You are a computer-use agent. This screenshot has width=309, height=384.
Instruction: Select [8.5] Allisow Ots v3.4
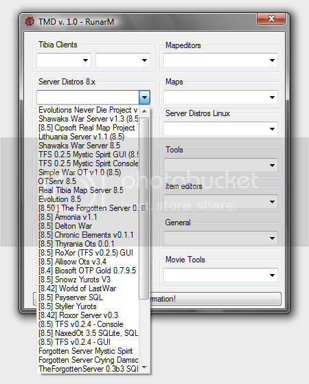tap(88, 262)
